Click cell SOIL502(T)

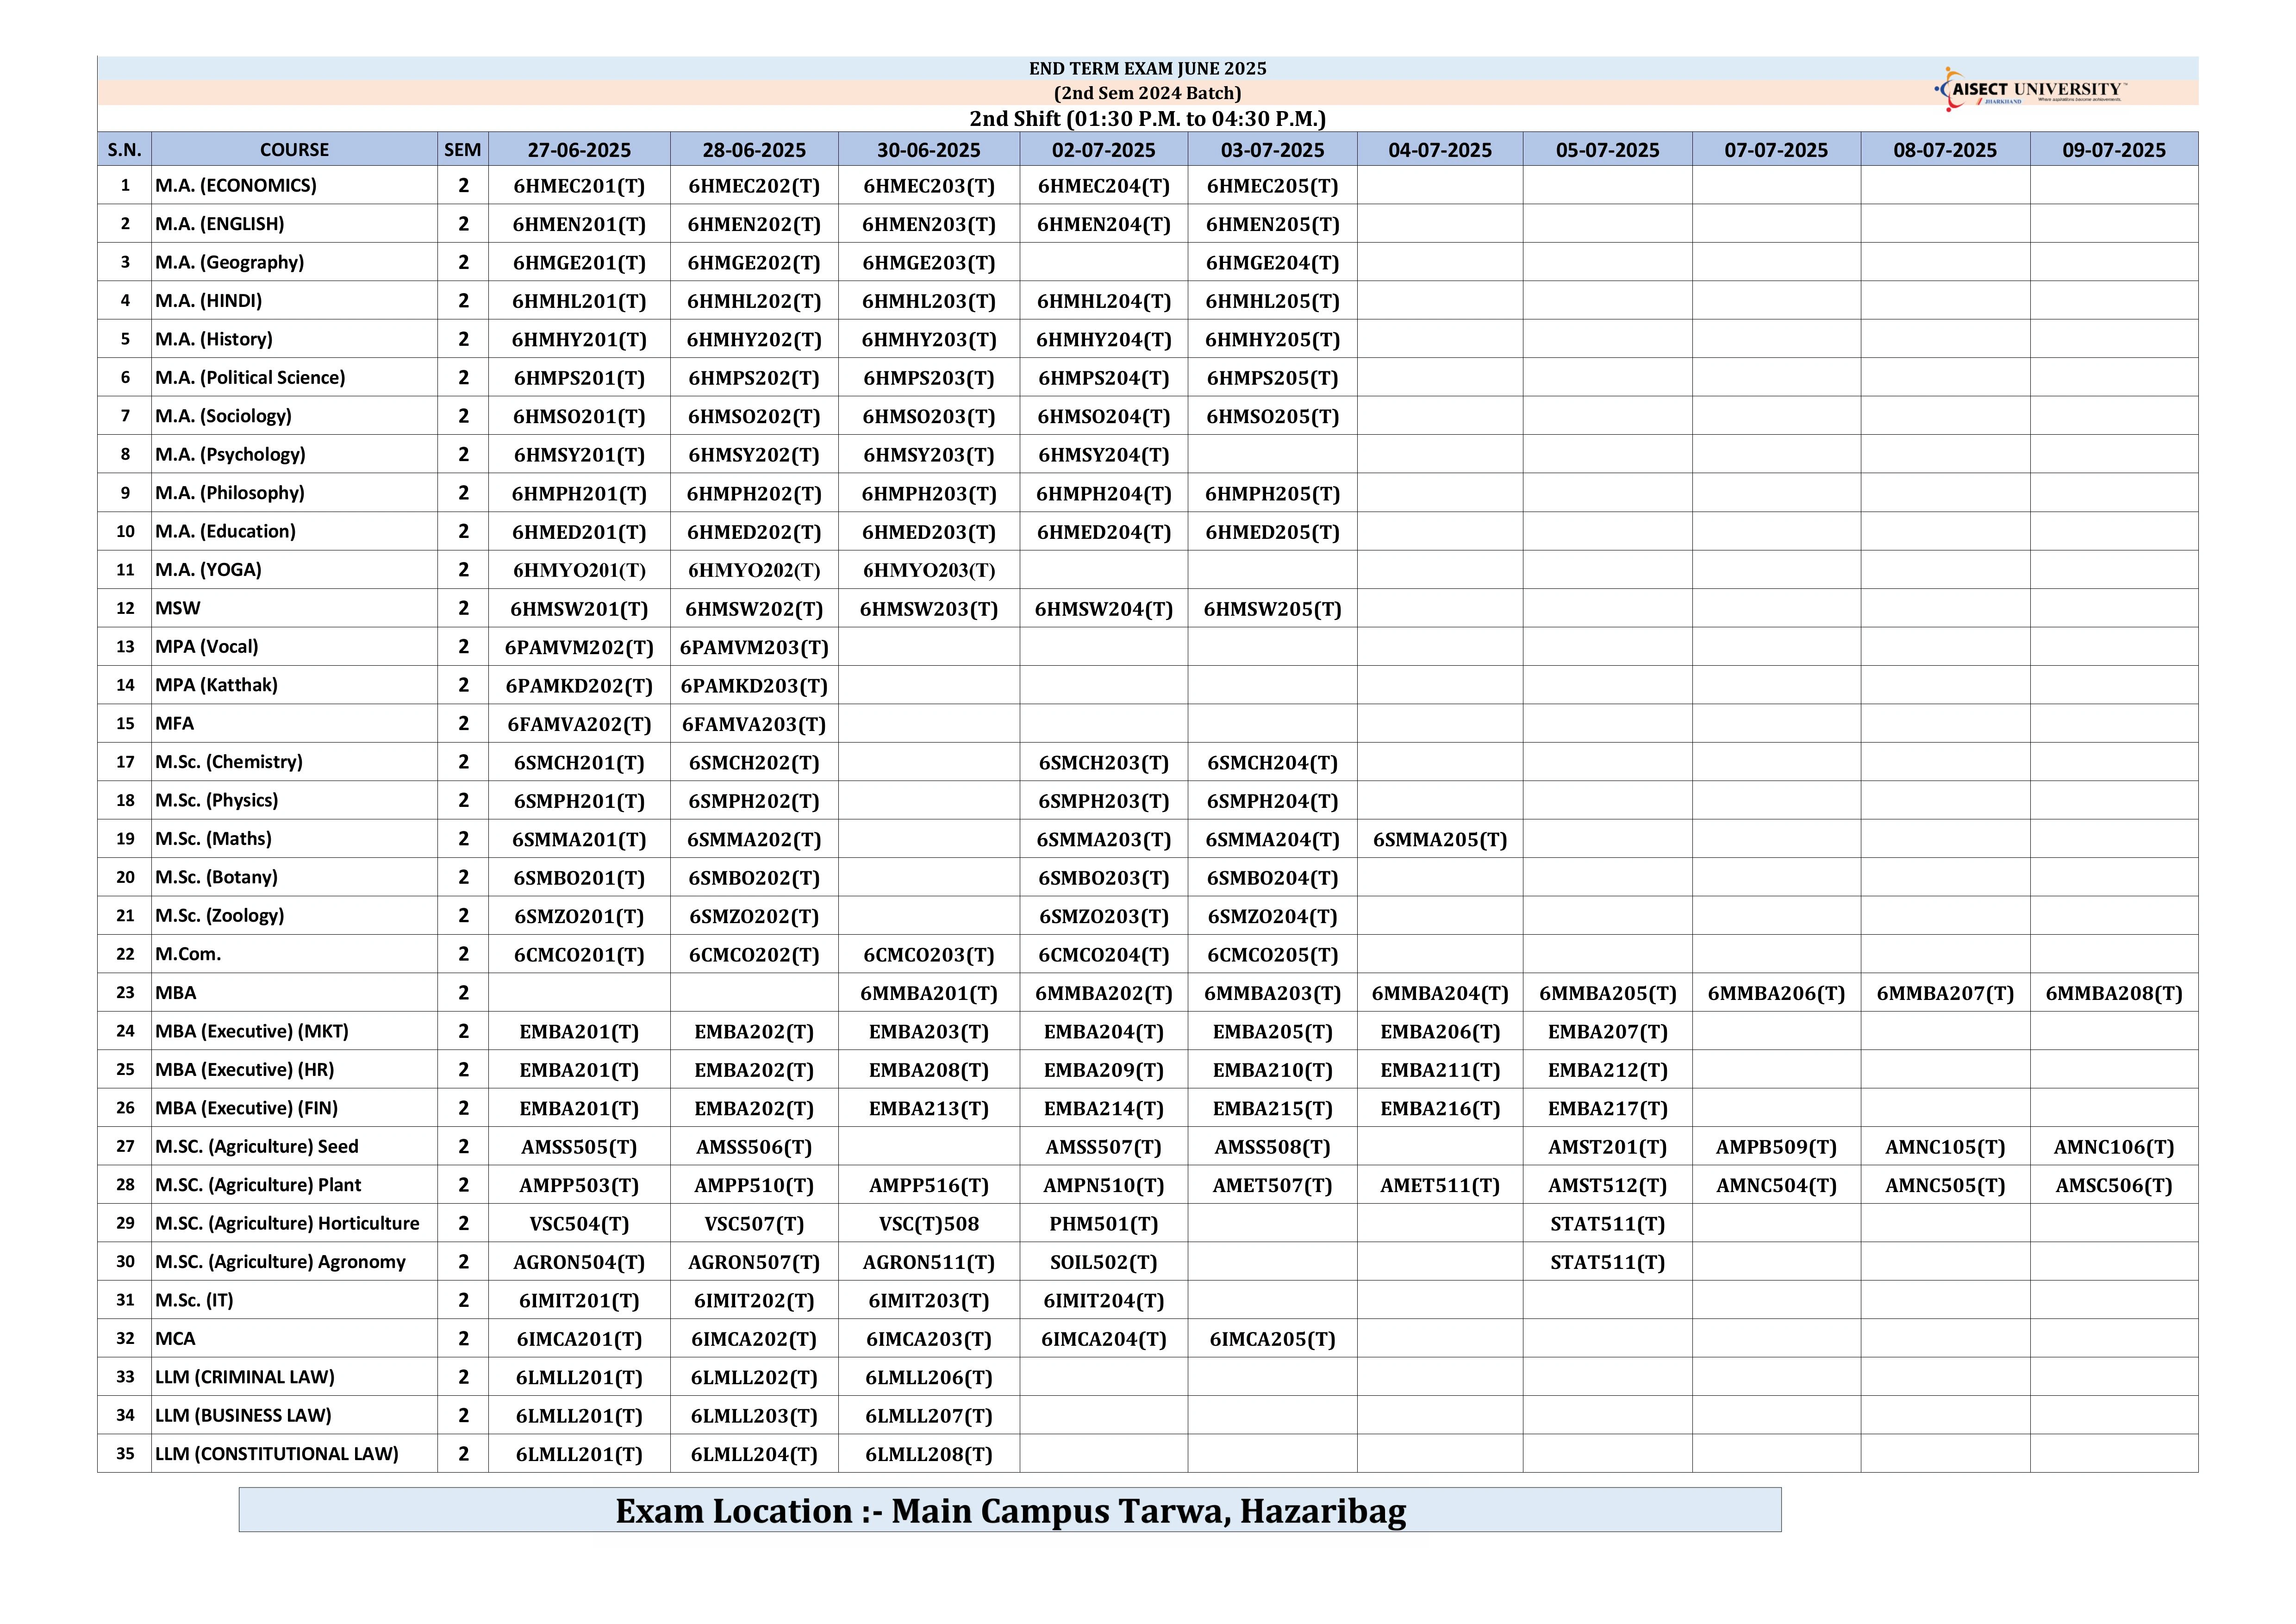click(1104, 1262)
